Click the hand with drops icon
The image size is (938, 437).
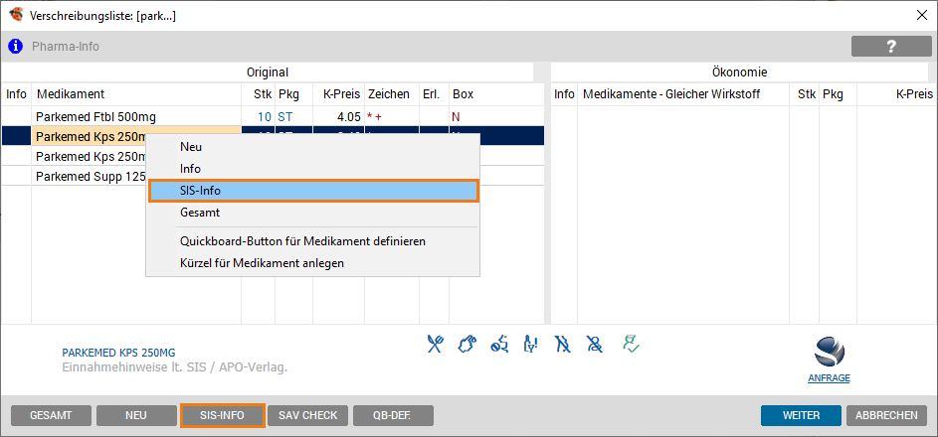point(467,344)
